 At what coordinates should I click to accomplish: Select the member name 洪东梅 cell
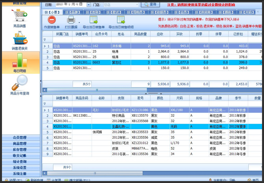point(121,46)
